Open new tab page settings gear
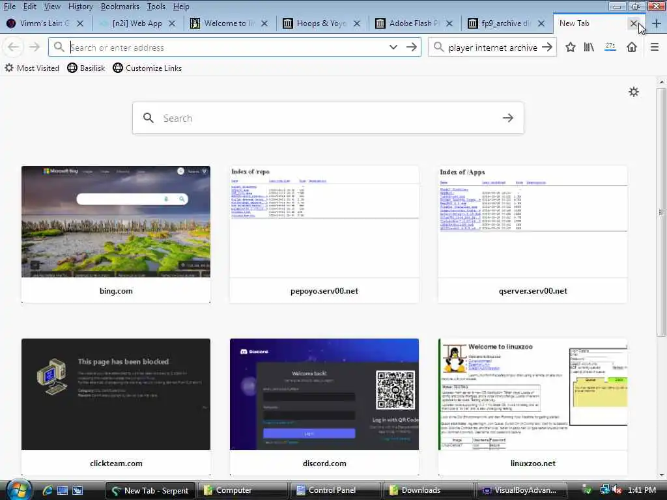This screenshot has width=667, height=500. (634, 92)
